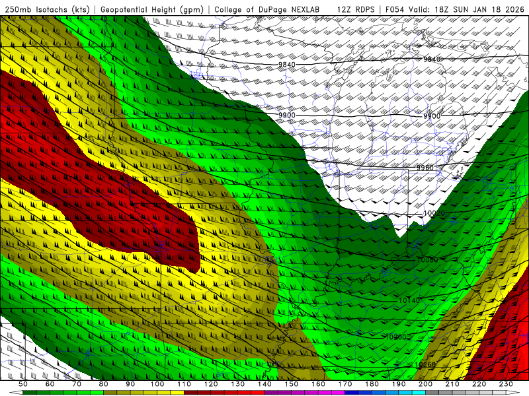
Task: Select the 'College of DuPage NEXLAB' text
Action: tap(267, 9)
